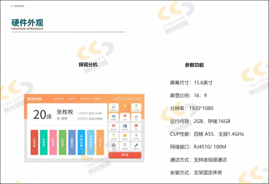269x184 pixels.
Task: Open the red speech bubble message tile
Action: coord(136,127)
